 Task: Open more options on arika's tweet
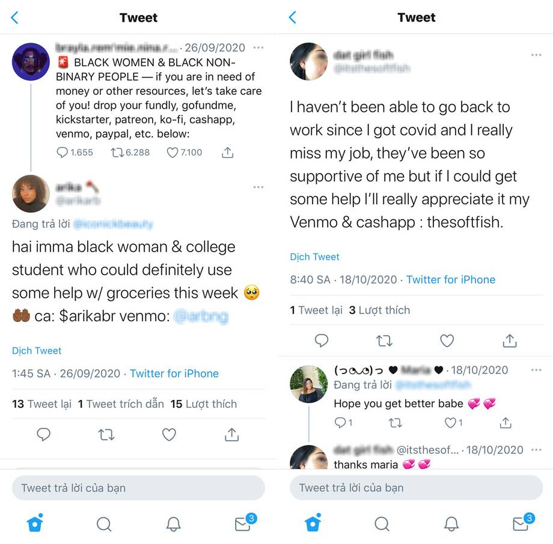pos(258,187)
